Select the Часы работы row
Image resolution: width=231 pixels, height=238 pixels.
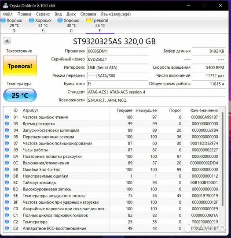(x=111, y=150)
